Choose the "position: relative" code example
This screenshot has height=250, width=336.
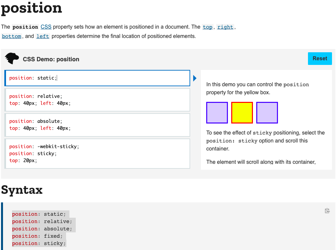97,100
